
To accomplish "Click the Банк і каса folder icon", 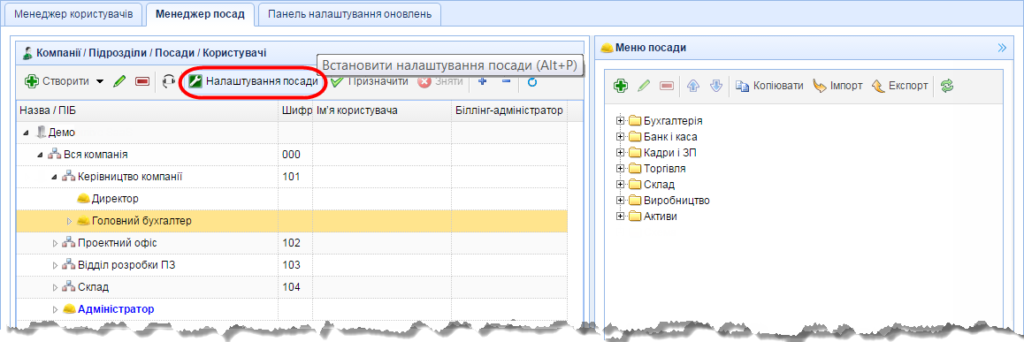I will pos(635,137).
